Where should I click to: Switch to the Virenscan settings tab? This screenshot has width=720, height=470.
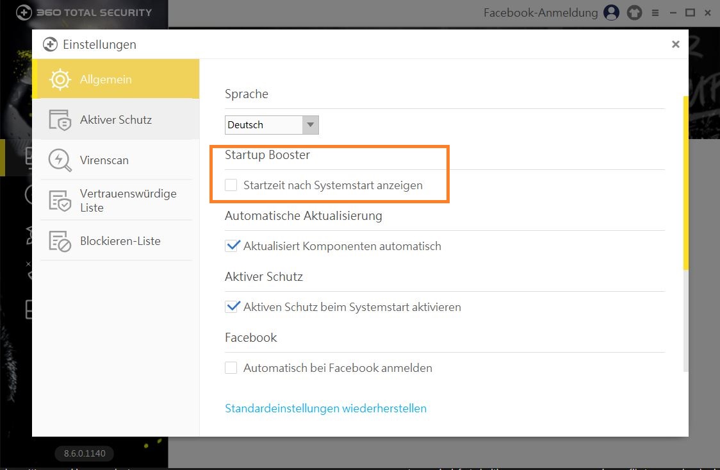pyautogui.click(x=104, y=160)
